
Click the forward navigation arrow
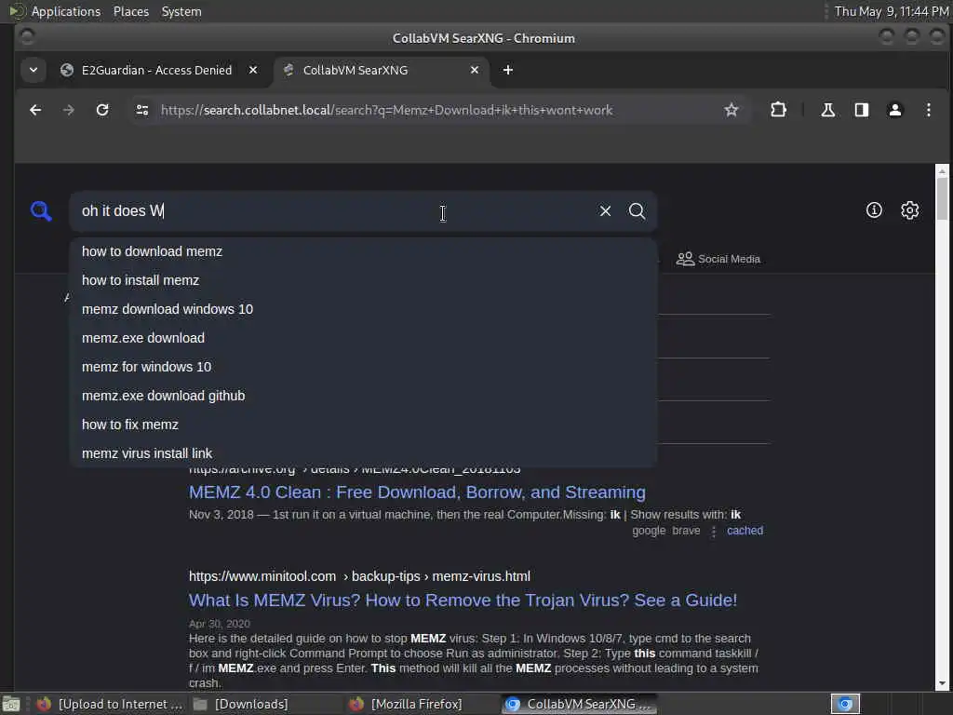69,110
